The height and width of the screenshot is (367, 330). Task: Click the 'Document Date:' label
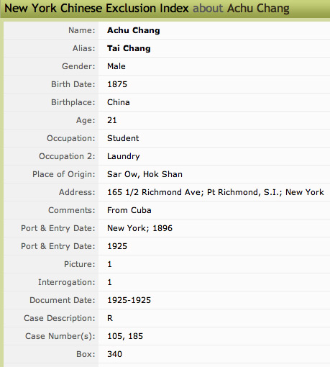(x=63, y=300)
